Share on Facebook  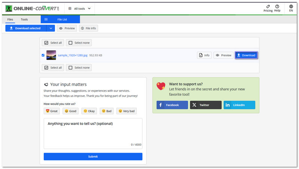coord(172,105)
